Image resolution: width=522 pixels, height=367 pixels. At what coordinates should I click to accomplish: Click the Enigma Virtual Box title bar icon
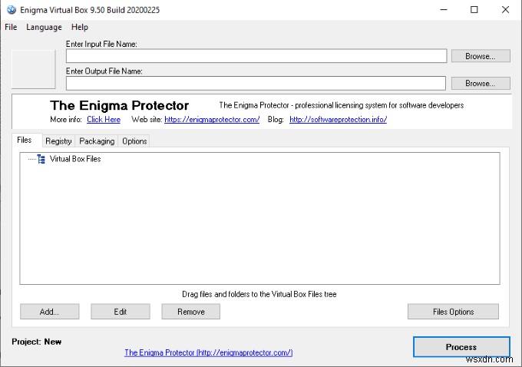[10, 9]
